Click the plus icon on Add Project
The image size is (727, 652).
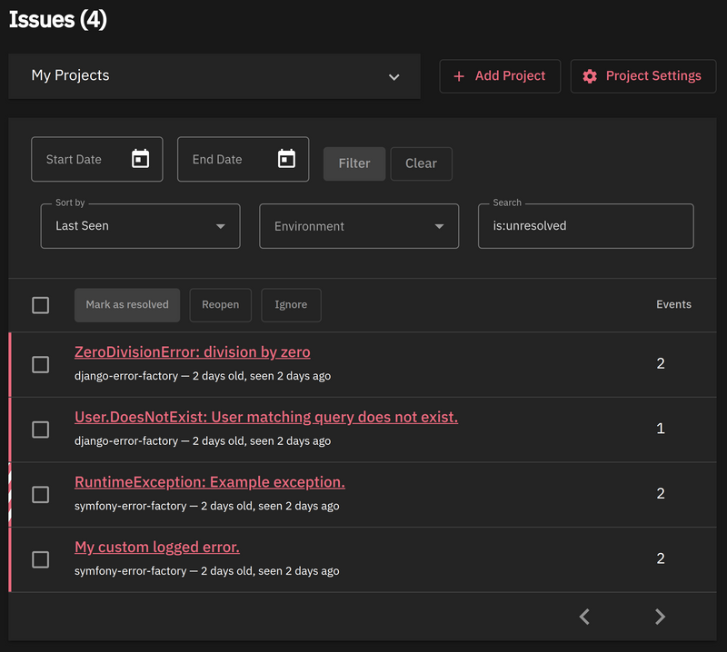tap(456, 76)
